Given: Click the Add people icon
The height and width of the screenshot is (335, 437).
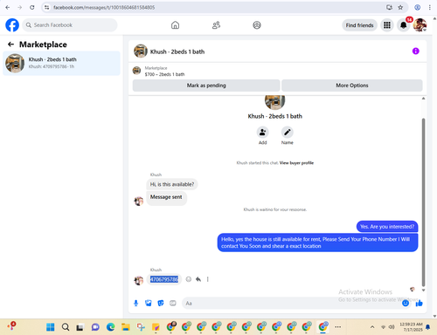Looking at the screenshot, I should (x=262, y=133).
